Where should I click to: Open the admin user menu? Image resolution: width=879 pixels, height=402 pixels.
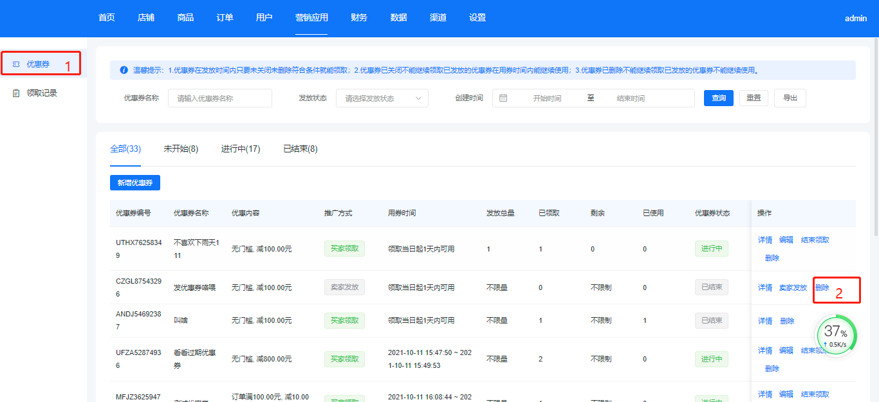pyautogui.click(x=855, y=19)
